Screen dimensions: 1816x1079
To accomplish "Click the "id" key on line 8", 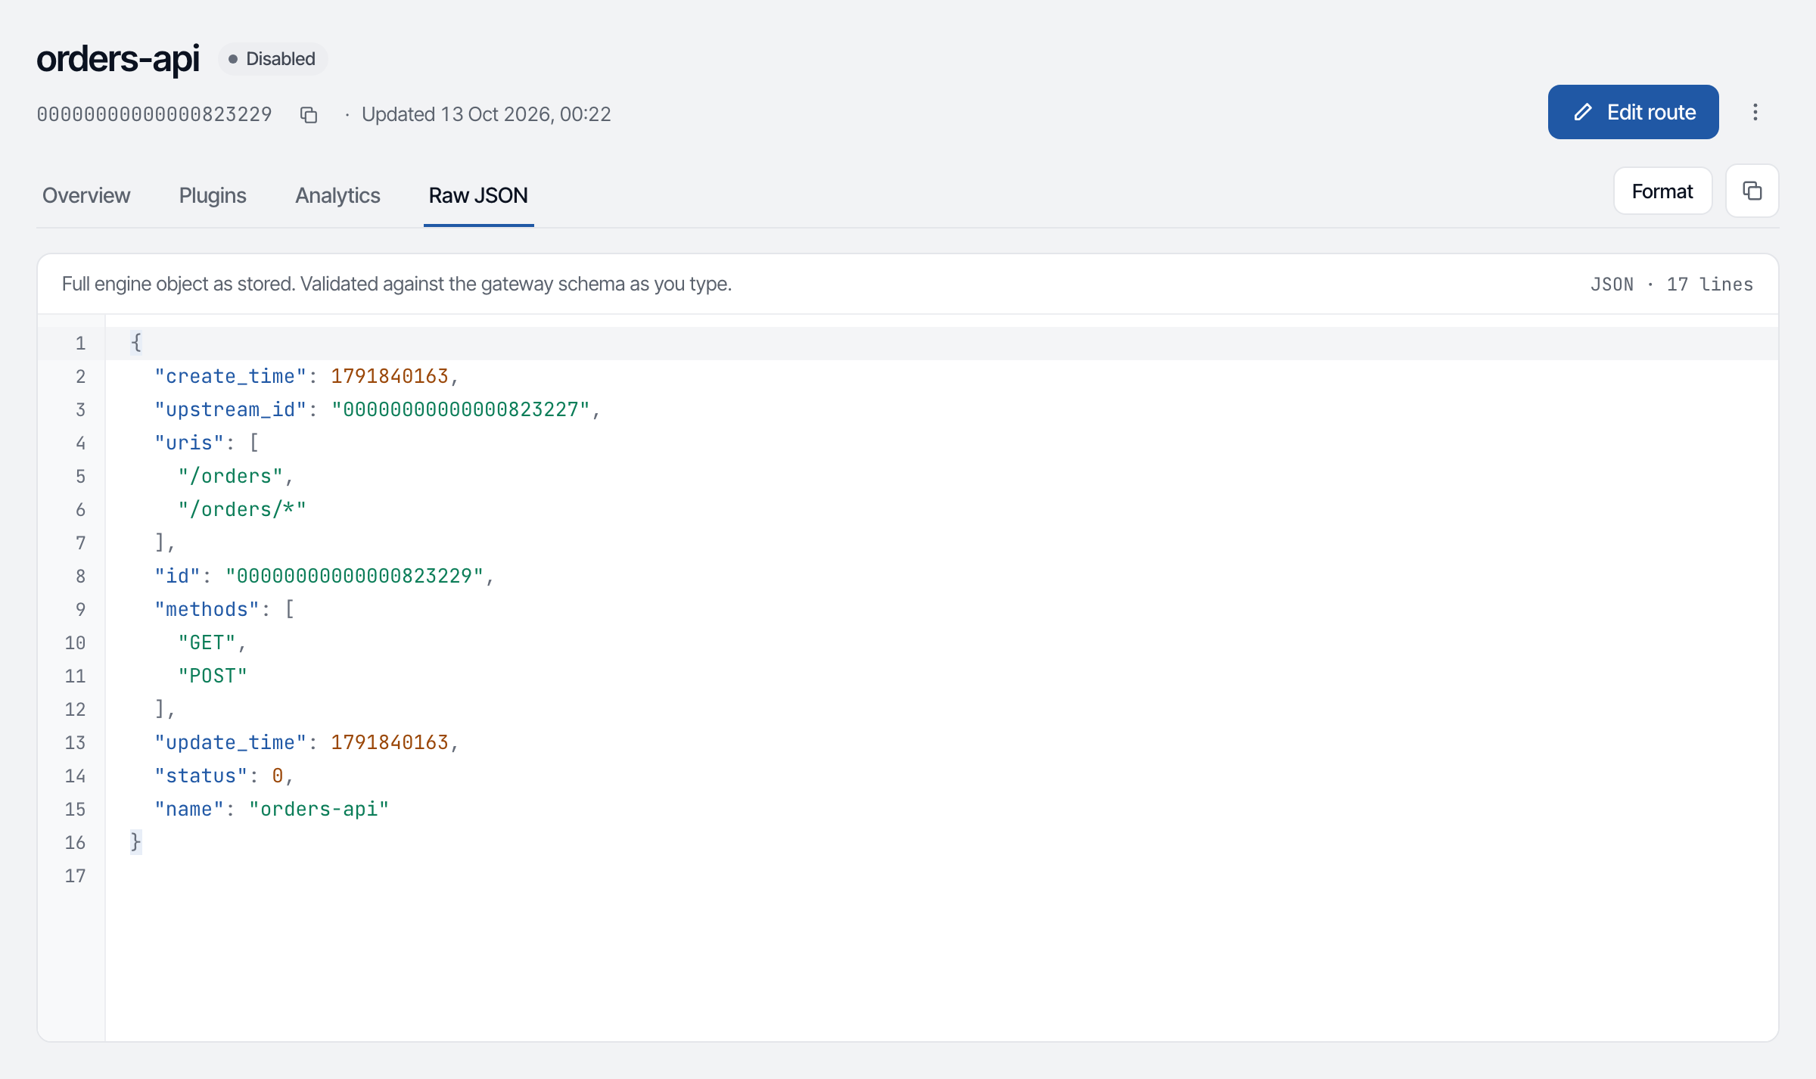I will pyautogui.click(x=177, y=576).
